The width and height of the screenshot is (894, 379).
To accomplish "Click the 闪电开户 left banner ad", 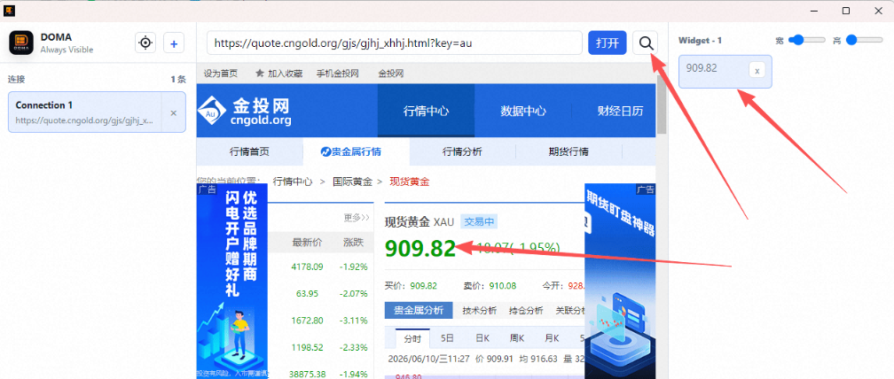I will pyautogui.click(x=232, y=281).
